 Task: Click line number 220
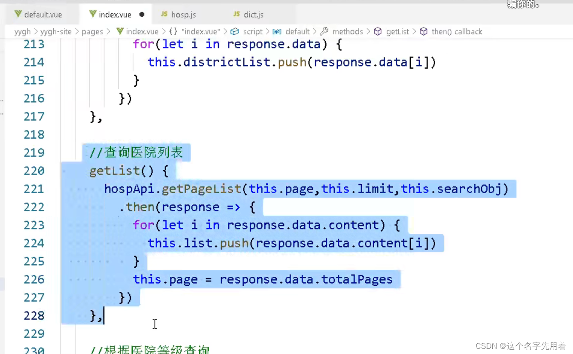click(34, 171)
